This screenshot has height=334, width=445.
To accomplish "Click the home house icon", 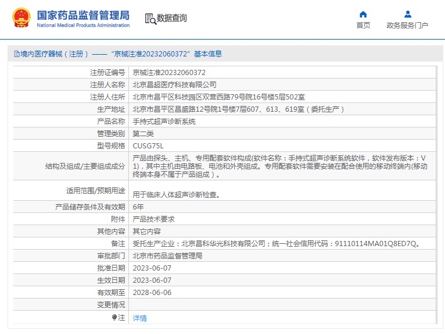I will point(363,14).
